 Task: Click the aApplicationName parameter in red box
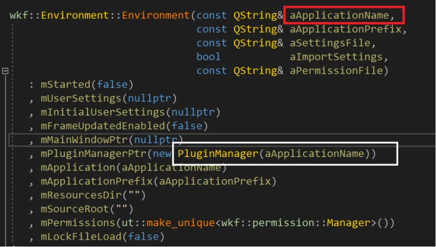341,15
